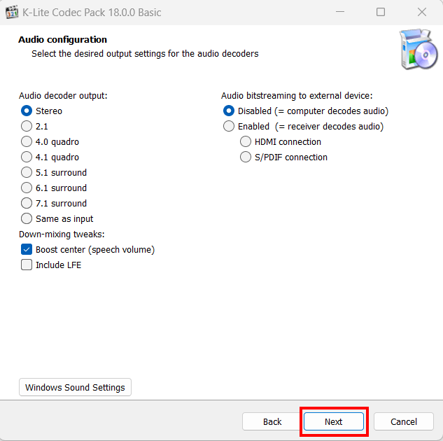Click the K-Lite Codec Pack 18.0.0 title
Image resolution: width=443 pixels, height=441 pixels.
92,13
